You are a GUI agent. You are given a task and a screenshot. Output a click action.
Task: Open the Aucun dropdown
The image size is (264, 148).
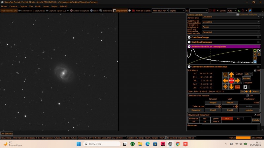[x=231, y=27]
